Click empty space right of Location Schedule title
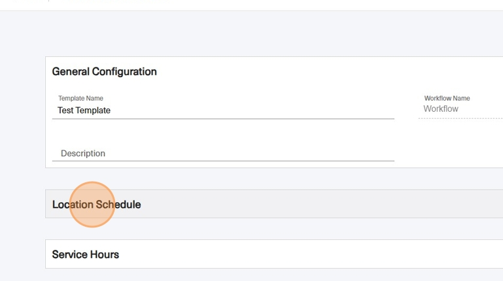 pyautogui.click(x=321, y=204)
